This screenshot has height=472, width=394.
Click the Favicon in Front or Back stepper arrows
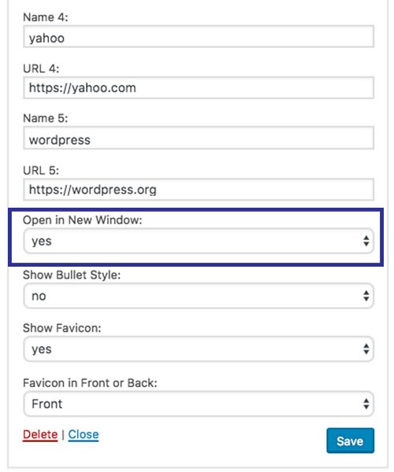click(x=366, y=404)
